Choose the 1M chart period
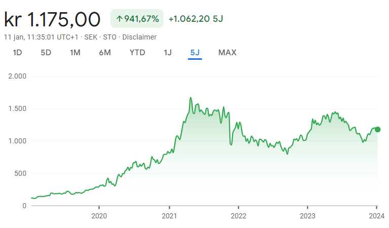389x228 pixels. point(75,53)
